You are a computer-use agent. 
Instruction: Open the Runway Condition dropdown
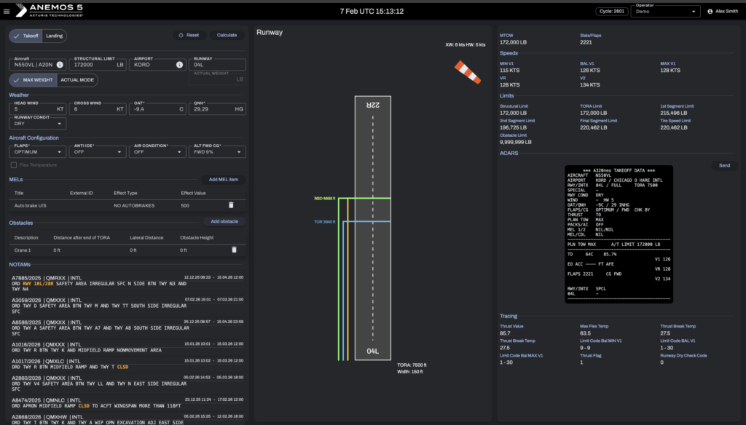tap(38, 124)
